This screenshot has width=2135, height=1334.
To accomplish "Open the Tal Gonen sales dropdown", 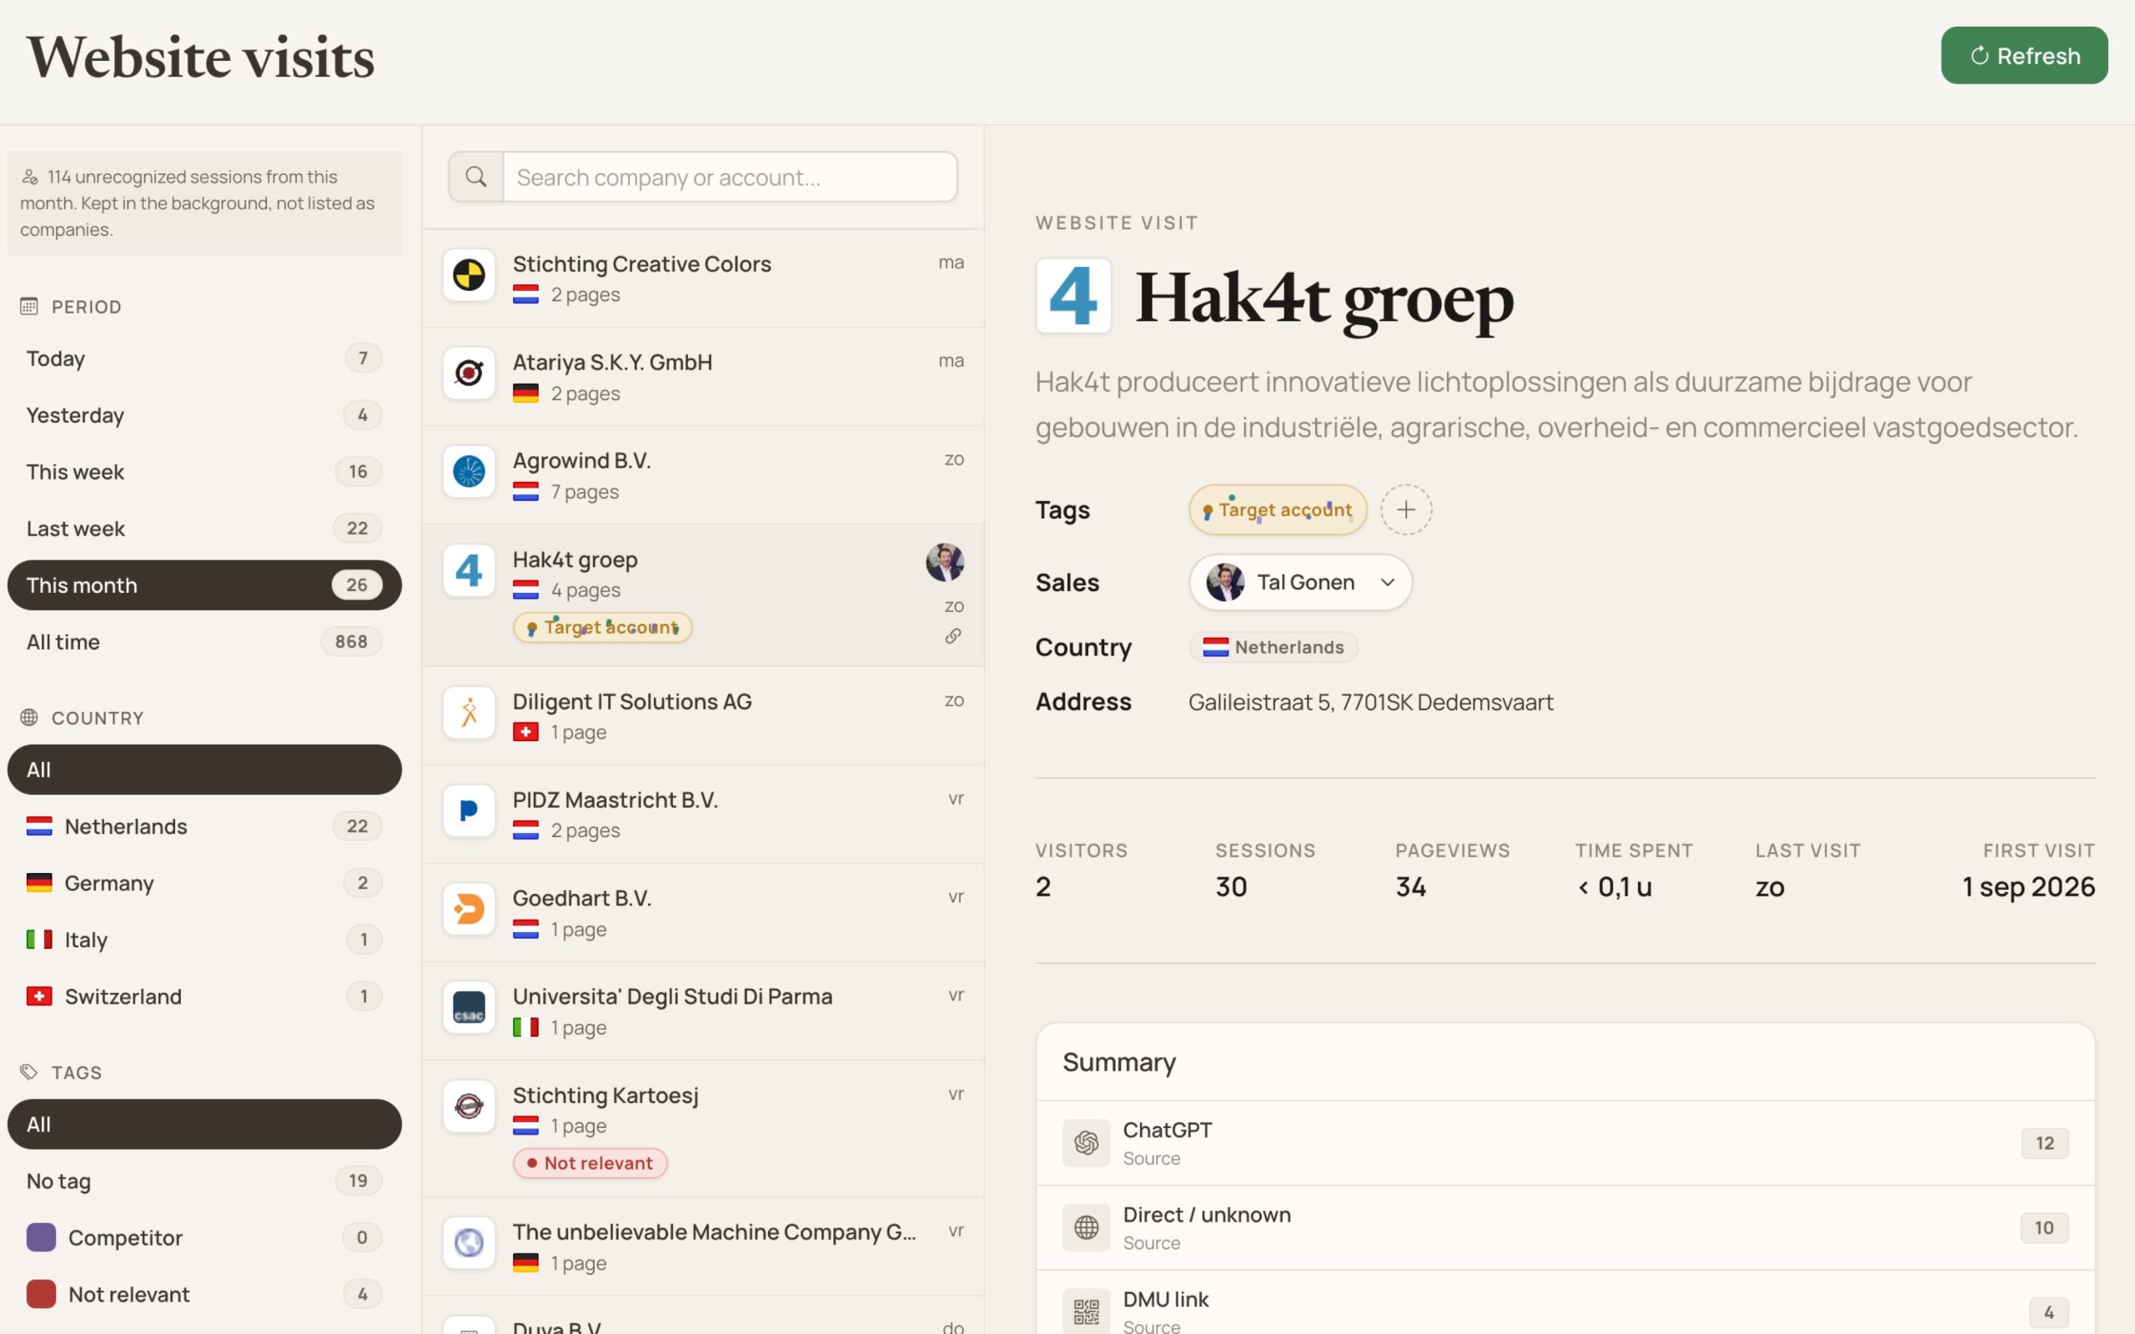I will (1300, 582).
